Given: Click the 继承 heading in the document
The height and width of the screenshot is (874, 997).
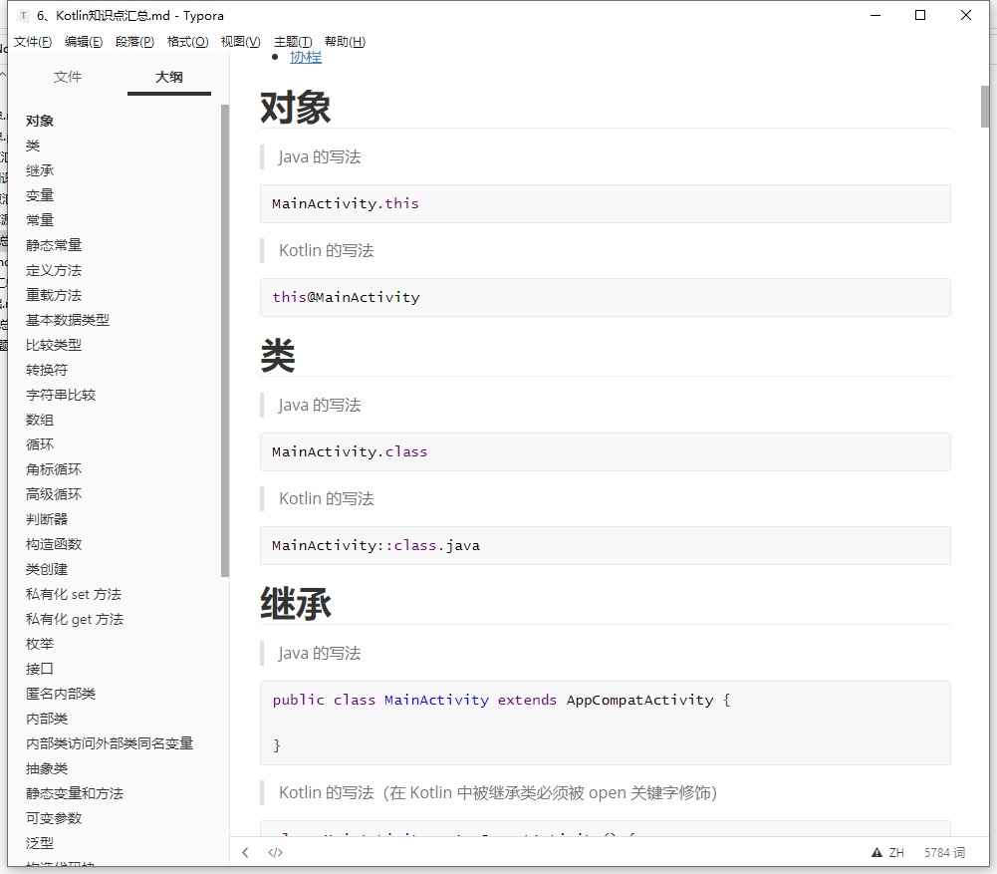Looking at the screenshot, I should (296, 603).
